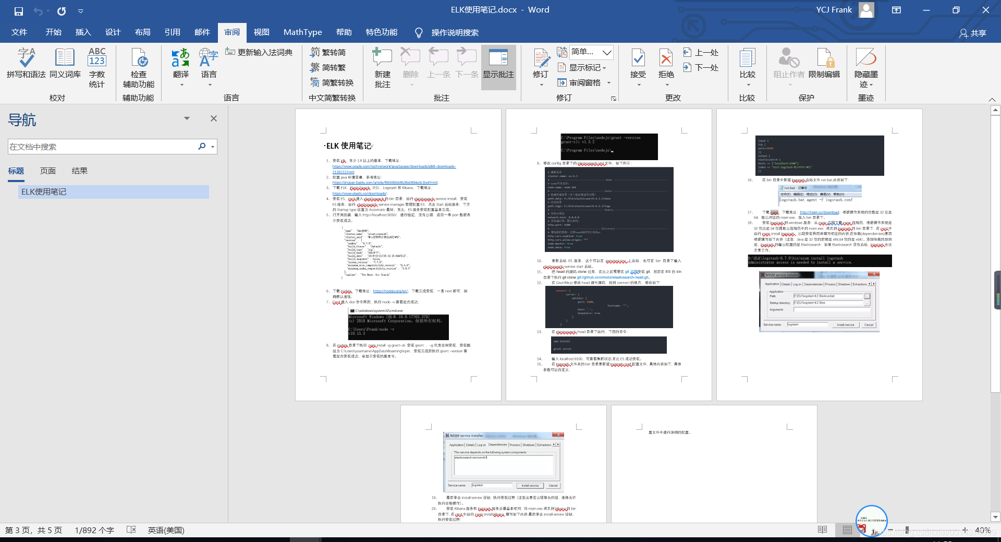
Task: Click the 共享 share button
Action: click(973, 33)
